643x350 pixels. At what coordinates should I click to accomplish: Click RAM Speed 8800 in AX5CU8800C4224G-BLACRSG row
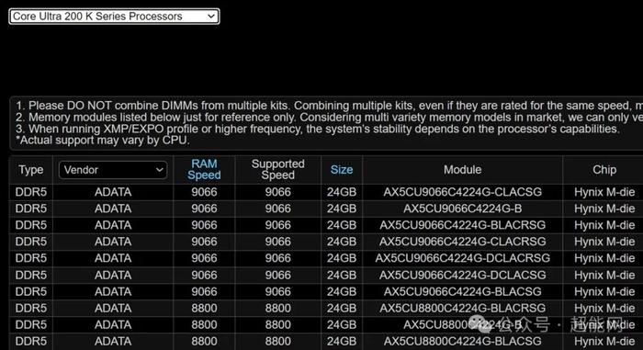point(204,308)
